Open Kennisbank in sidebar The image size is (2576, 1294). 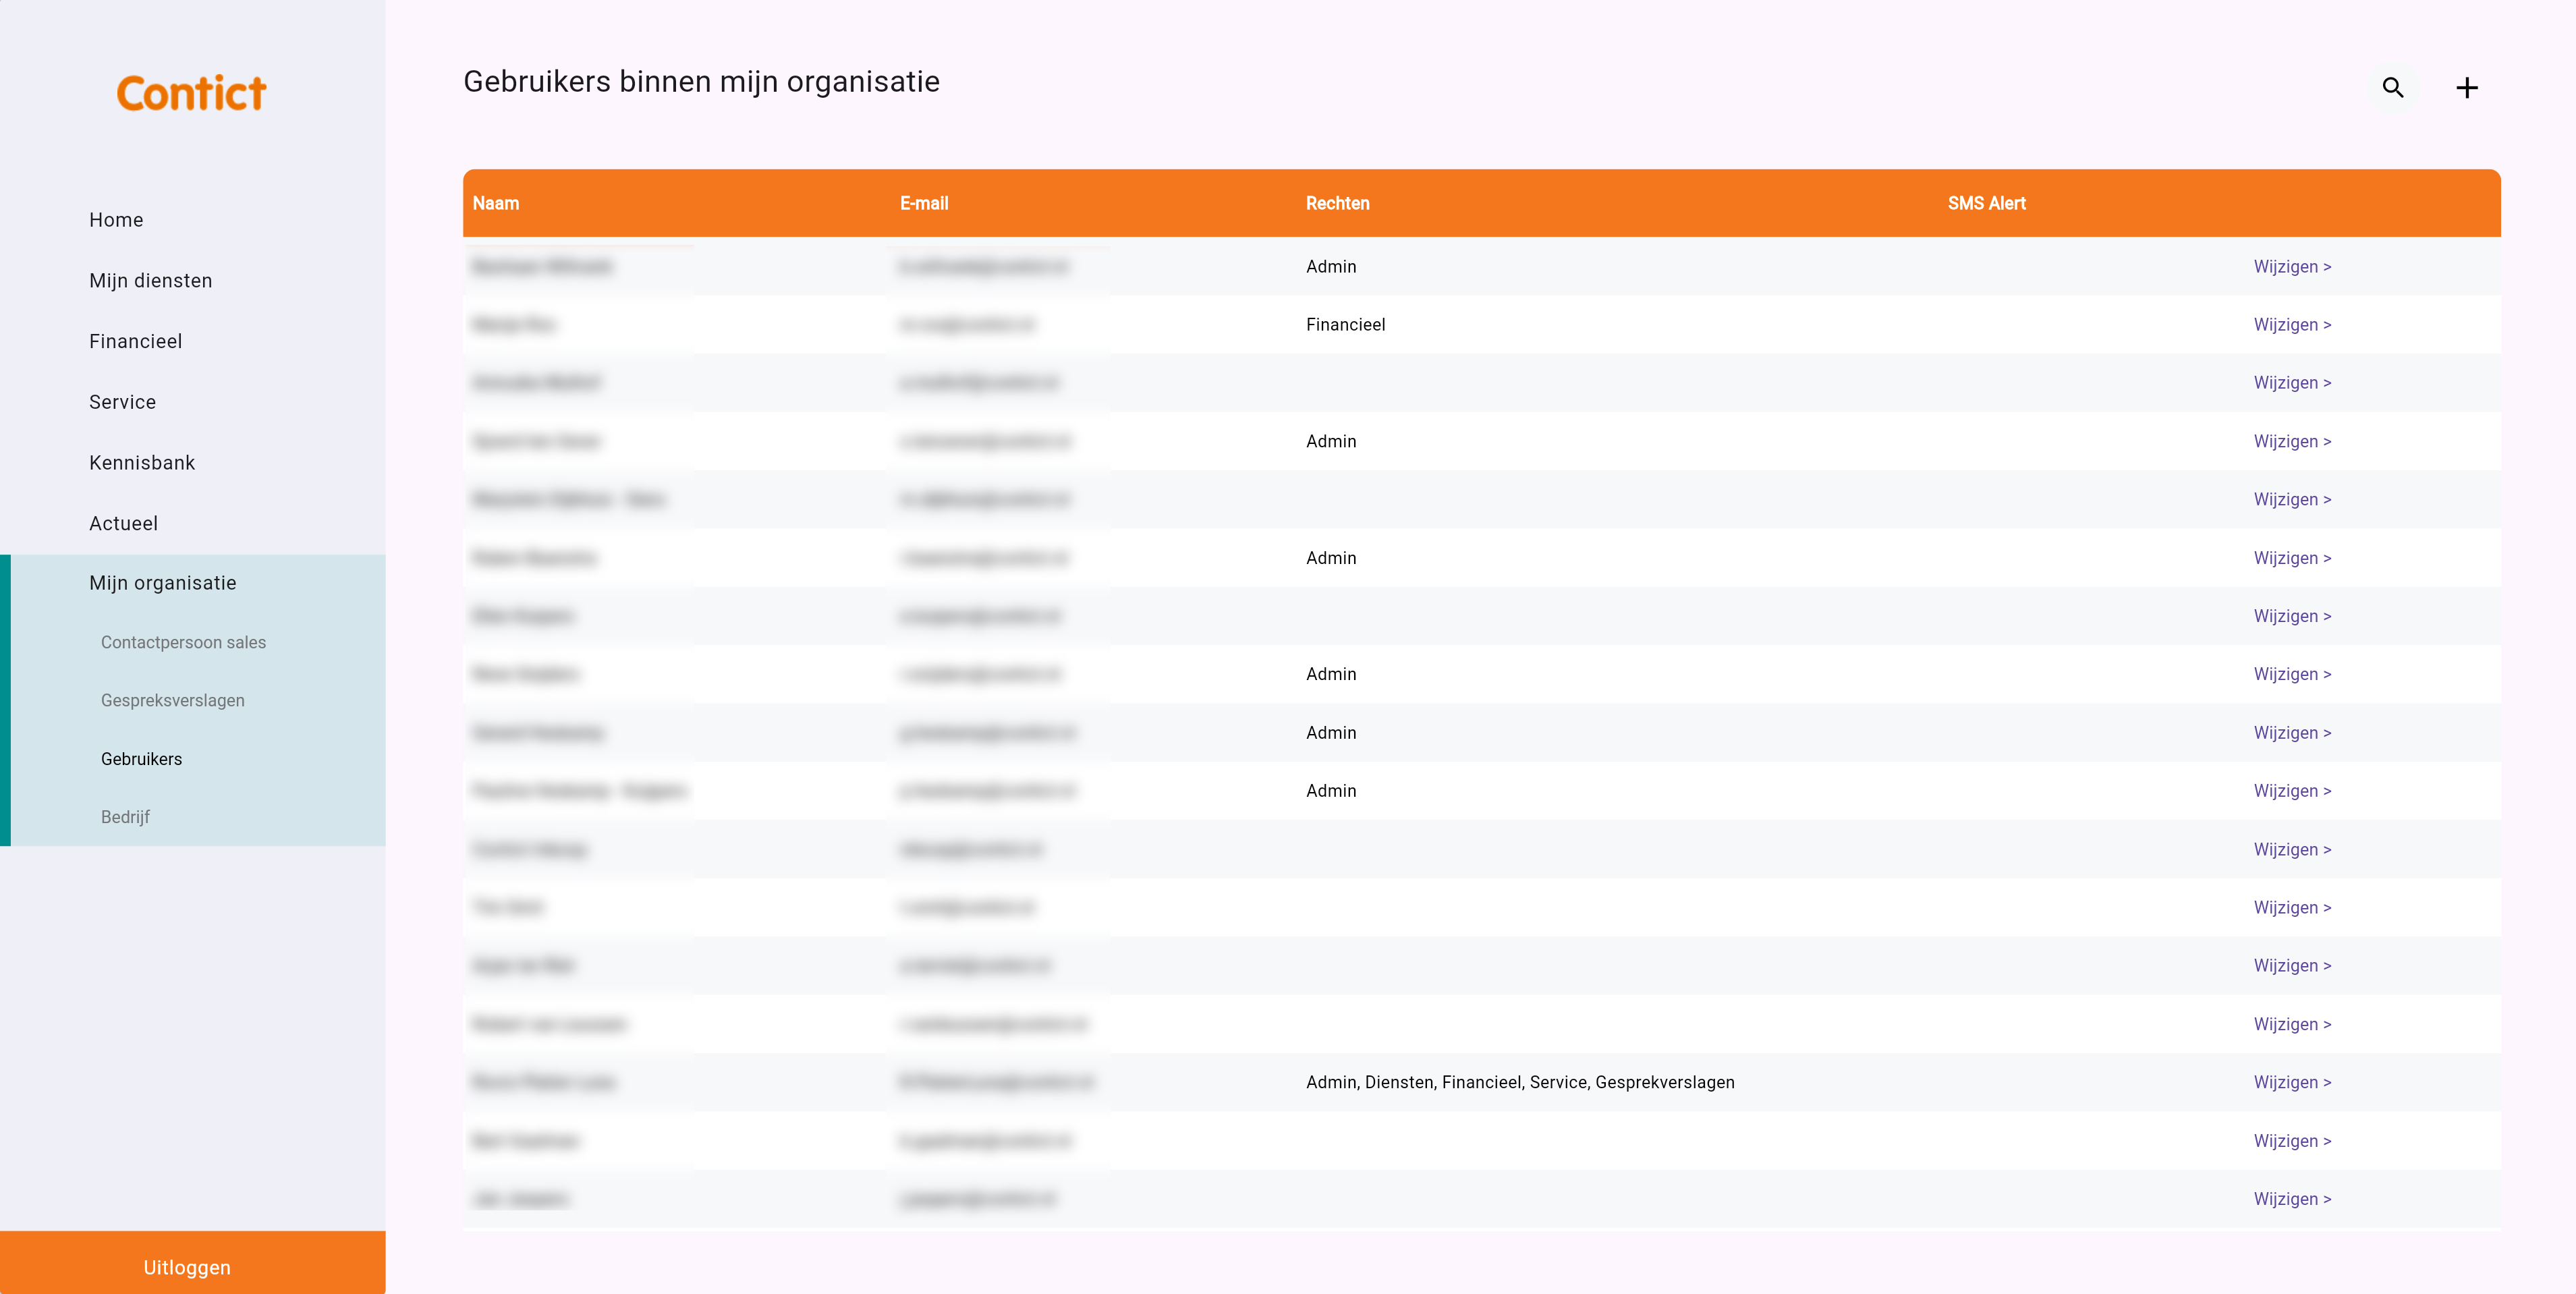click(142, 463)
